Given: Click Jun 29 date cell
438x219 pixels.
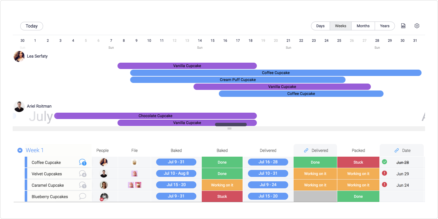Looking at the screenshot, I should 403,174.
